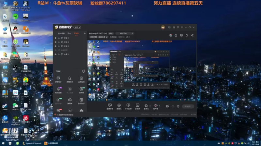Open the OBS desktop shortcut
261x146 pixels.
coord(15,68)
